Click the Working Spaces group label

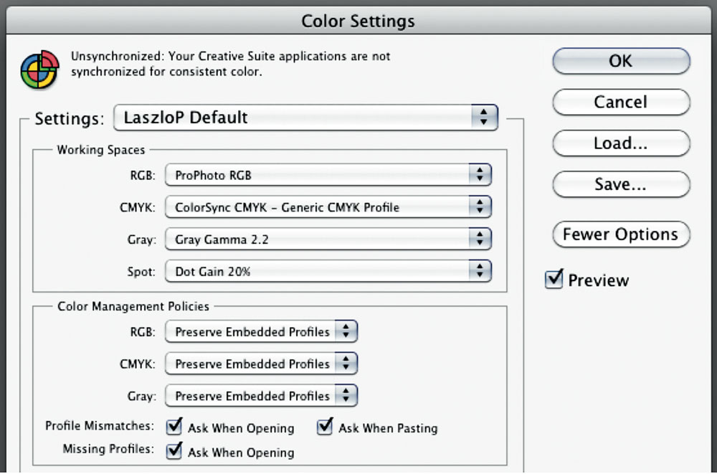click(x=101, y=150)
